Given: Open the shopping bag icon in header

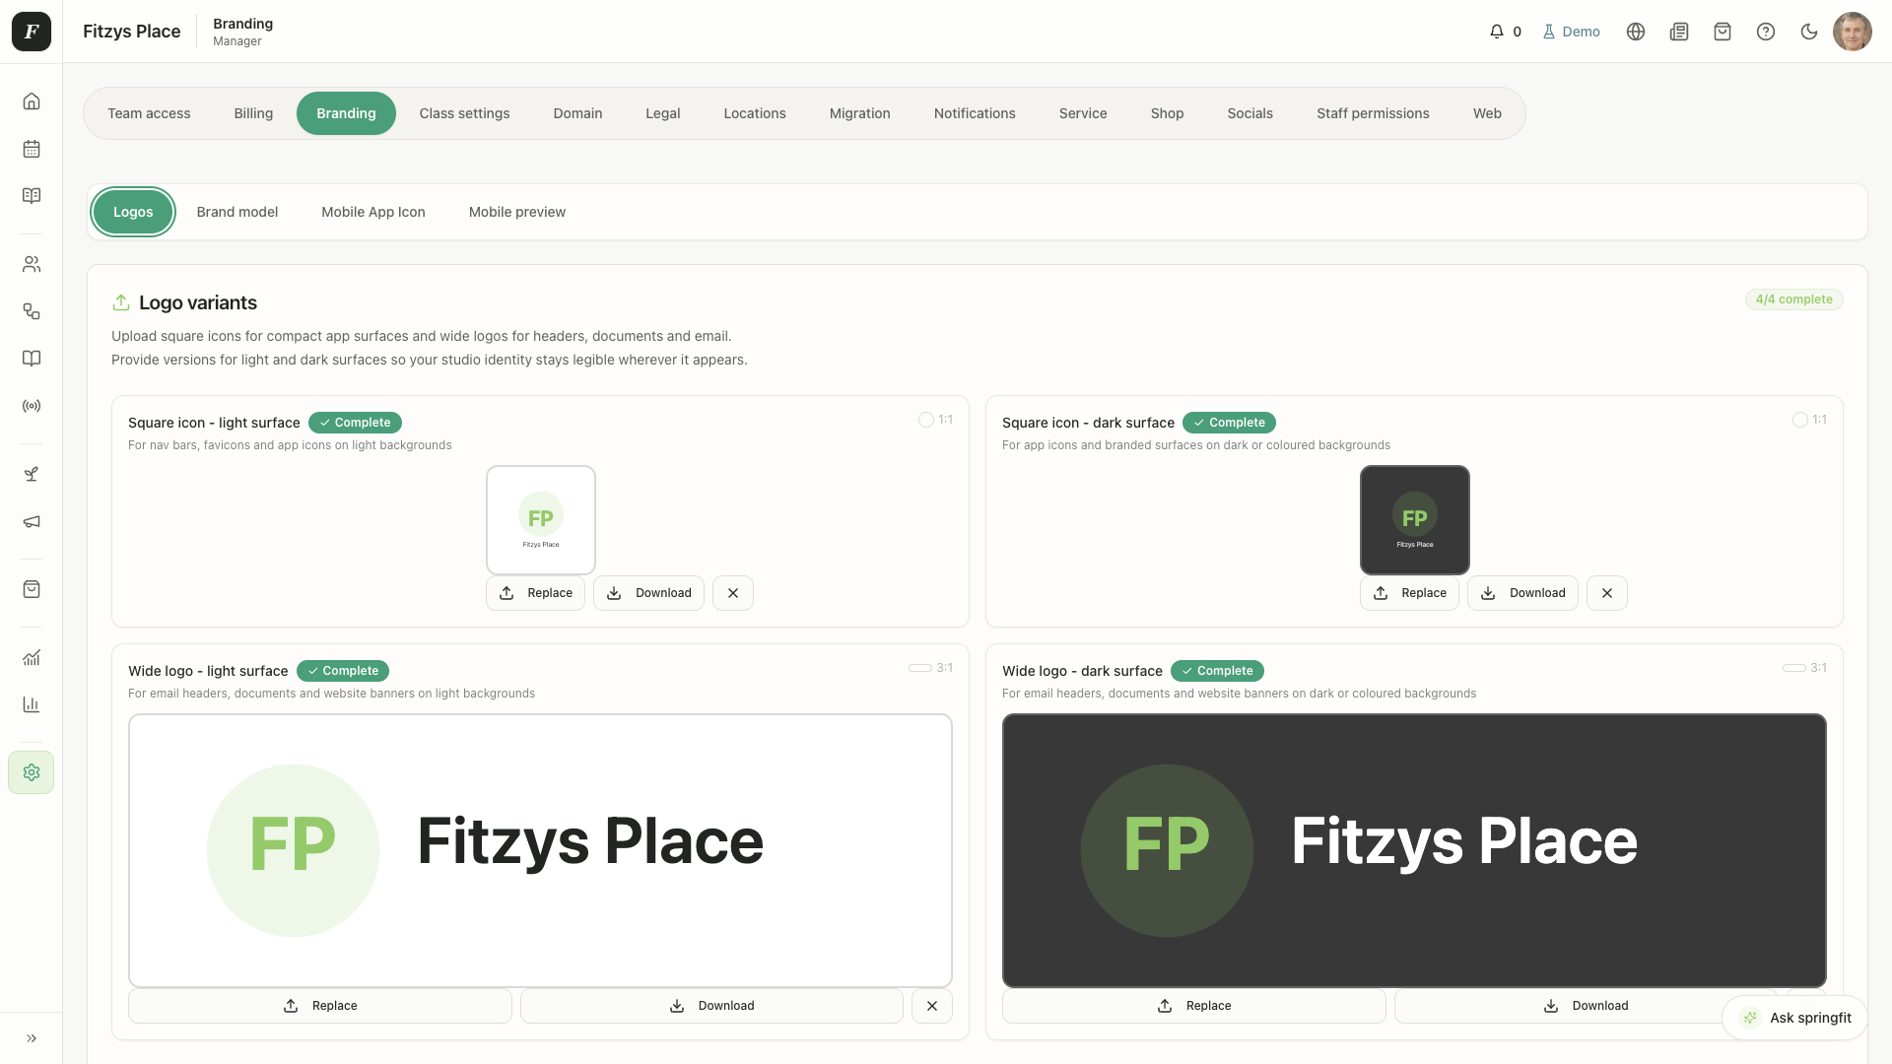Looking at the screenshot, I should click(x=1723, y=32).
